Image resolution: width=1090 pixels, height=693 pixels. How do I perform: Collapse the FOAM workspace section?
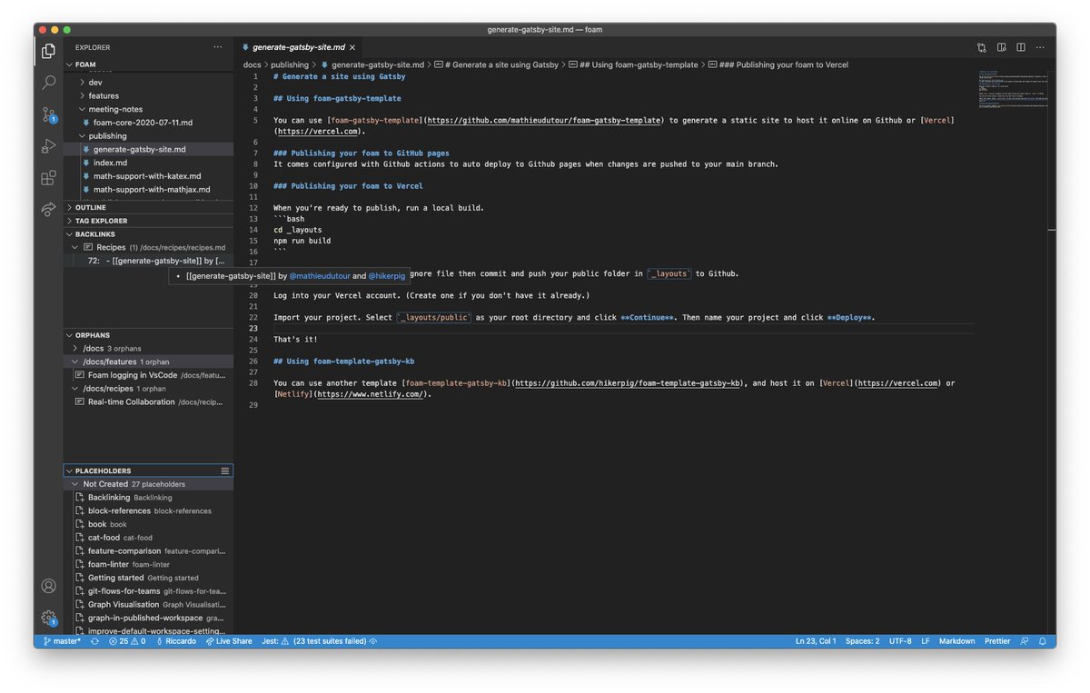148,64
